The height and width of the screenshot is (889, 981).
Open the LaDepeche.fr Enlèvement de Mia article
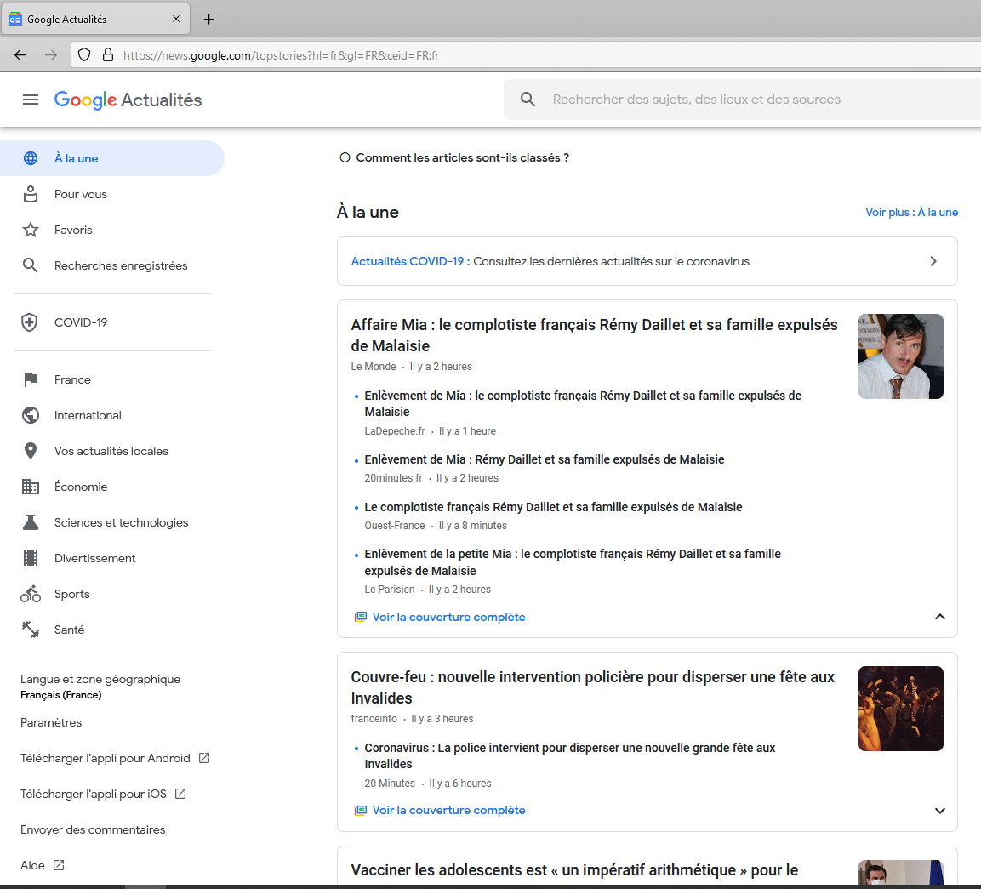click(x=583, y=403)
